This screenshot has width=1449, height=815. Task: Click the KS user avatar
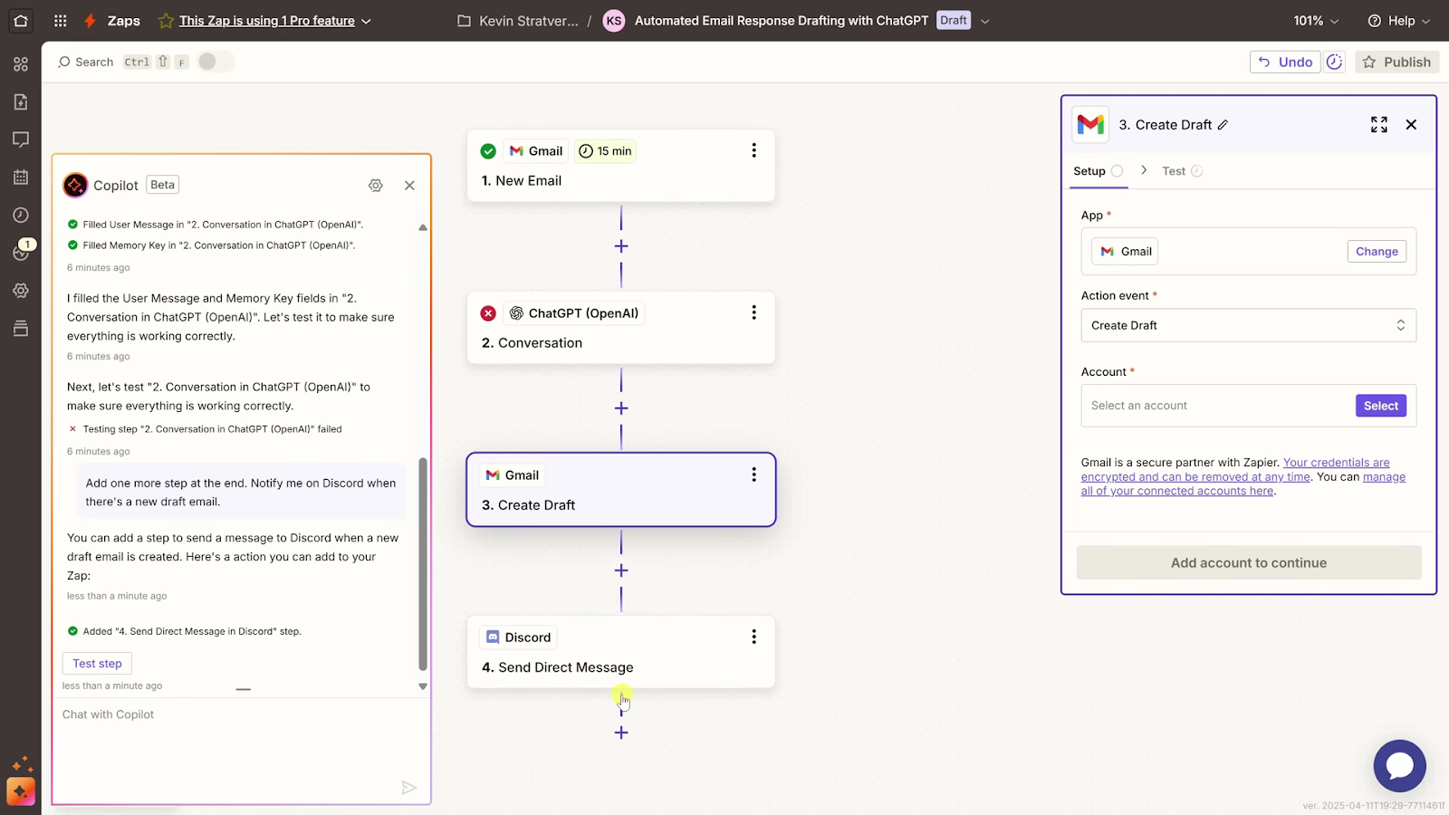coord(614,21)
